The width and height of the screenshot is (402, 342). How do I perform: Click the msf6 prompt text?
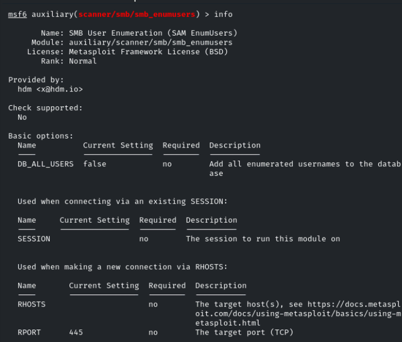(x=18, y=14)
